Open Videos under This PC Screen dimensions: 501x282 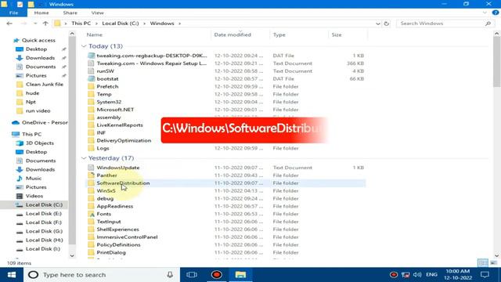[34, 196]
